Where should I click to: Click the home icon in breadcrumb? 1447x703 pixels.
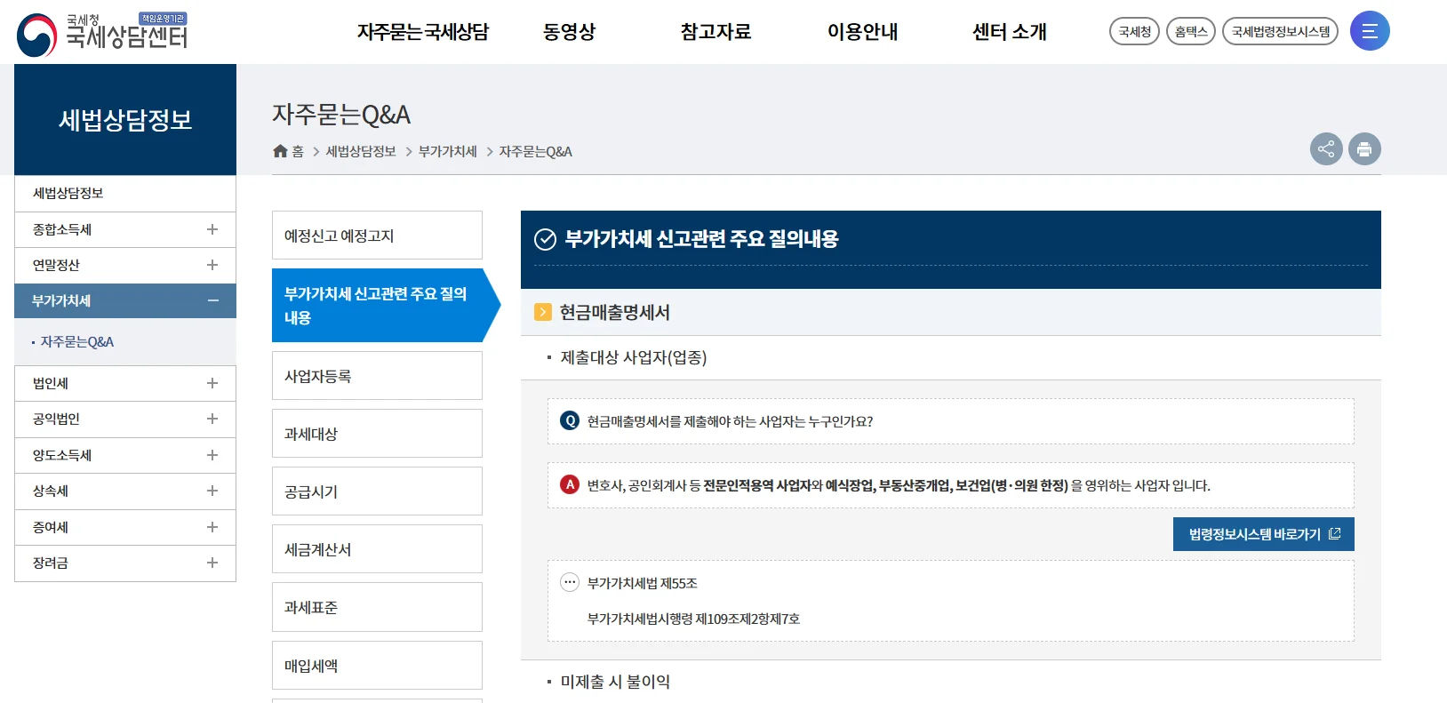[280, 152]
